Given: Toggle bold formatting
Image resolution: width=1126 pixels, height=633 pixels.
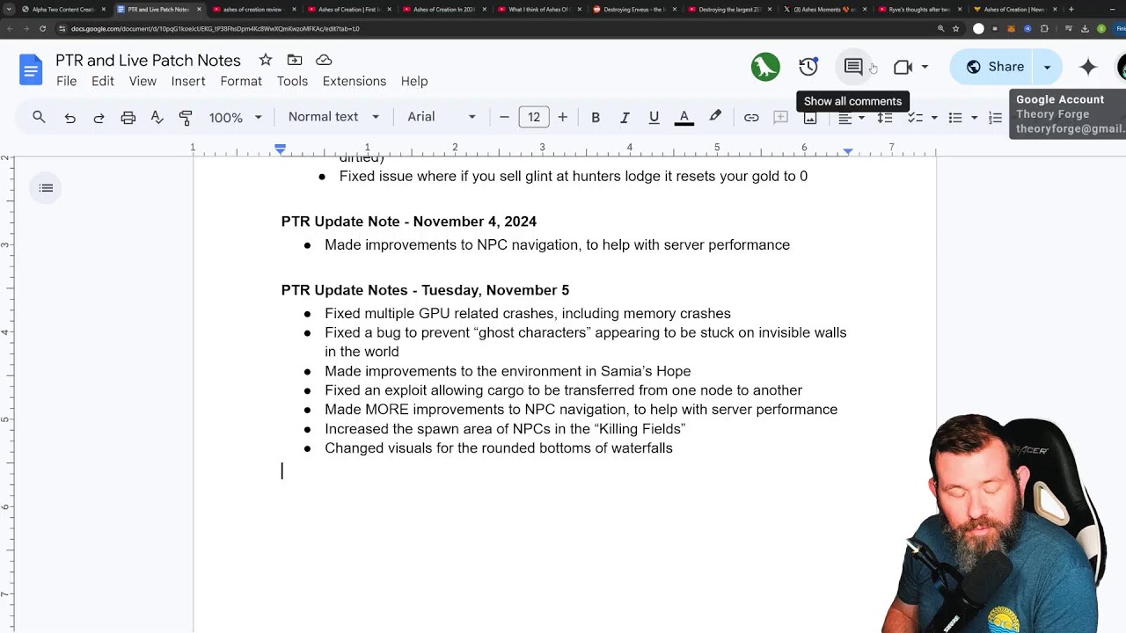Looking at the screenshot, I should click(x=596, y=117).
